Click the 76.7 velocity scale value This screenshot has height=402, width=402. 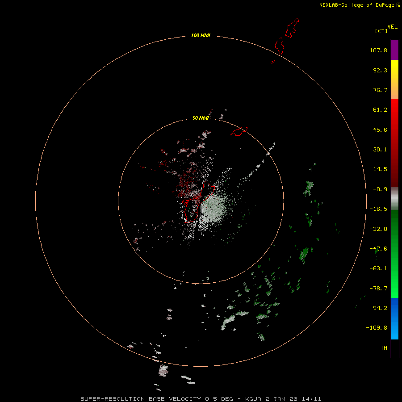coord(380,90)
